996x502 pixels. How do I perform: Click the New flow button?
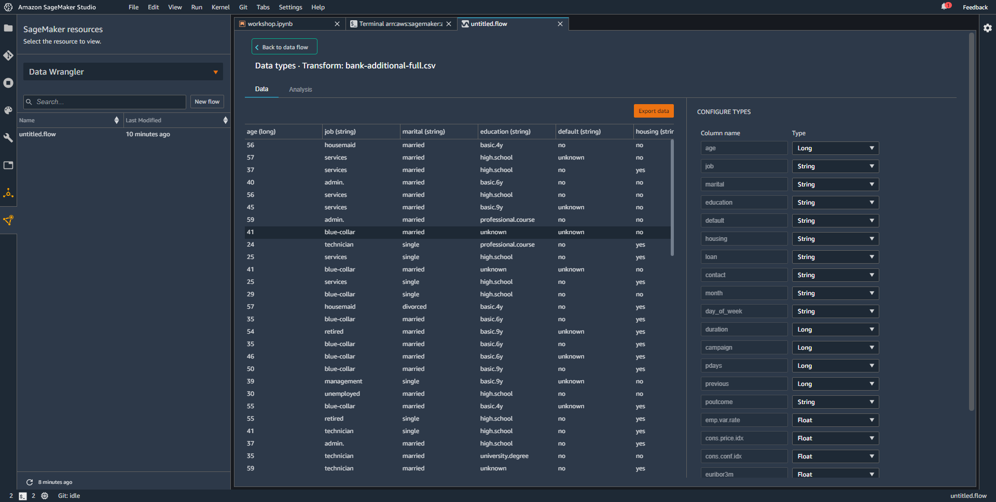coord(207,102)
